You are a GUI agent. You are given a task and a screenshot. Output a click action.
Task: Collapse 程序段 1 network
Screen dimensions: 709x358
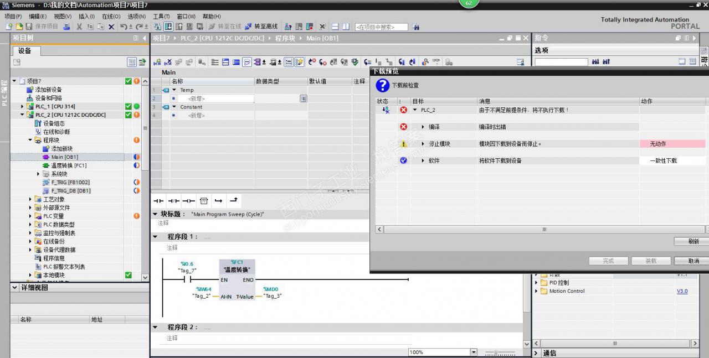coord(155,236)
